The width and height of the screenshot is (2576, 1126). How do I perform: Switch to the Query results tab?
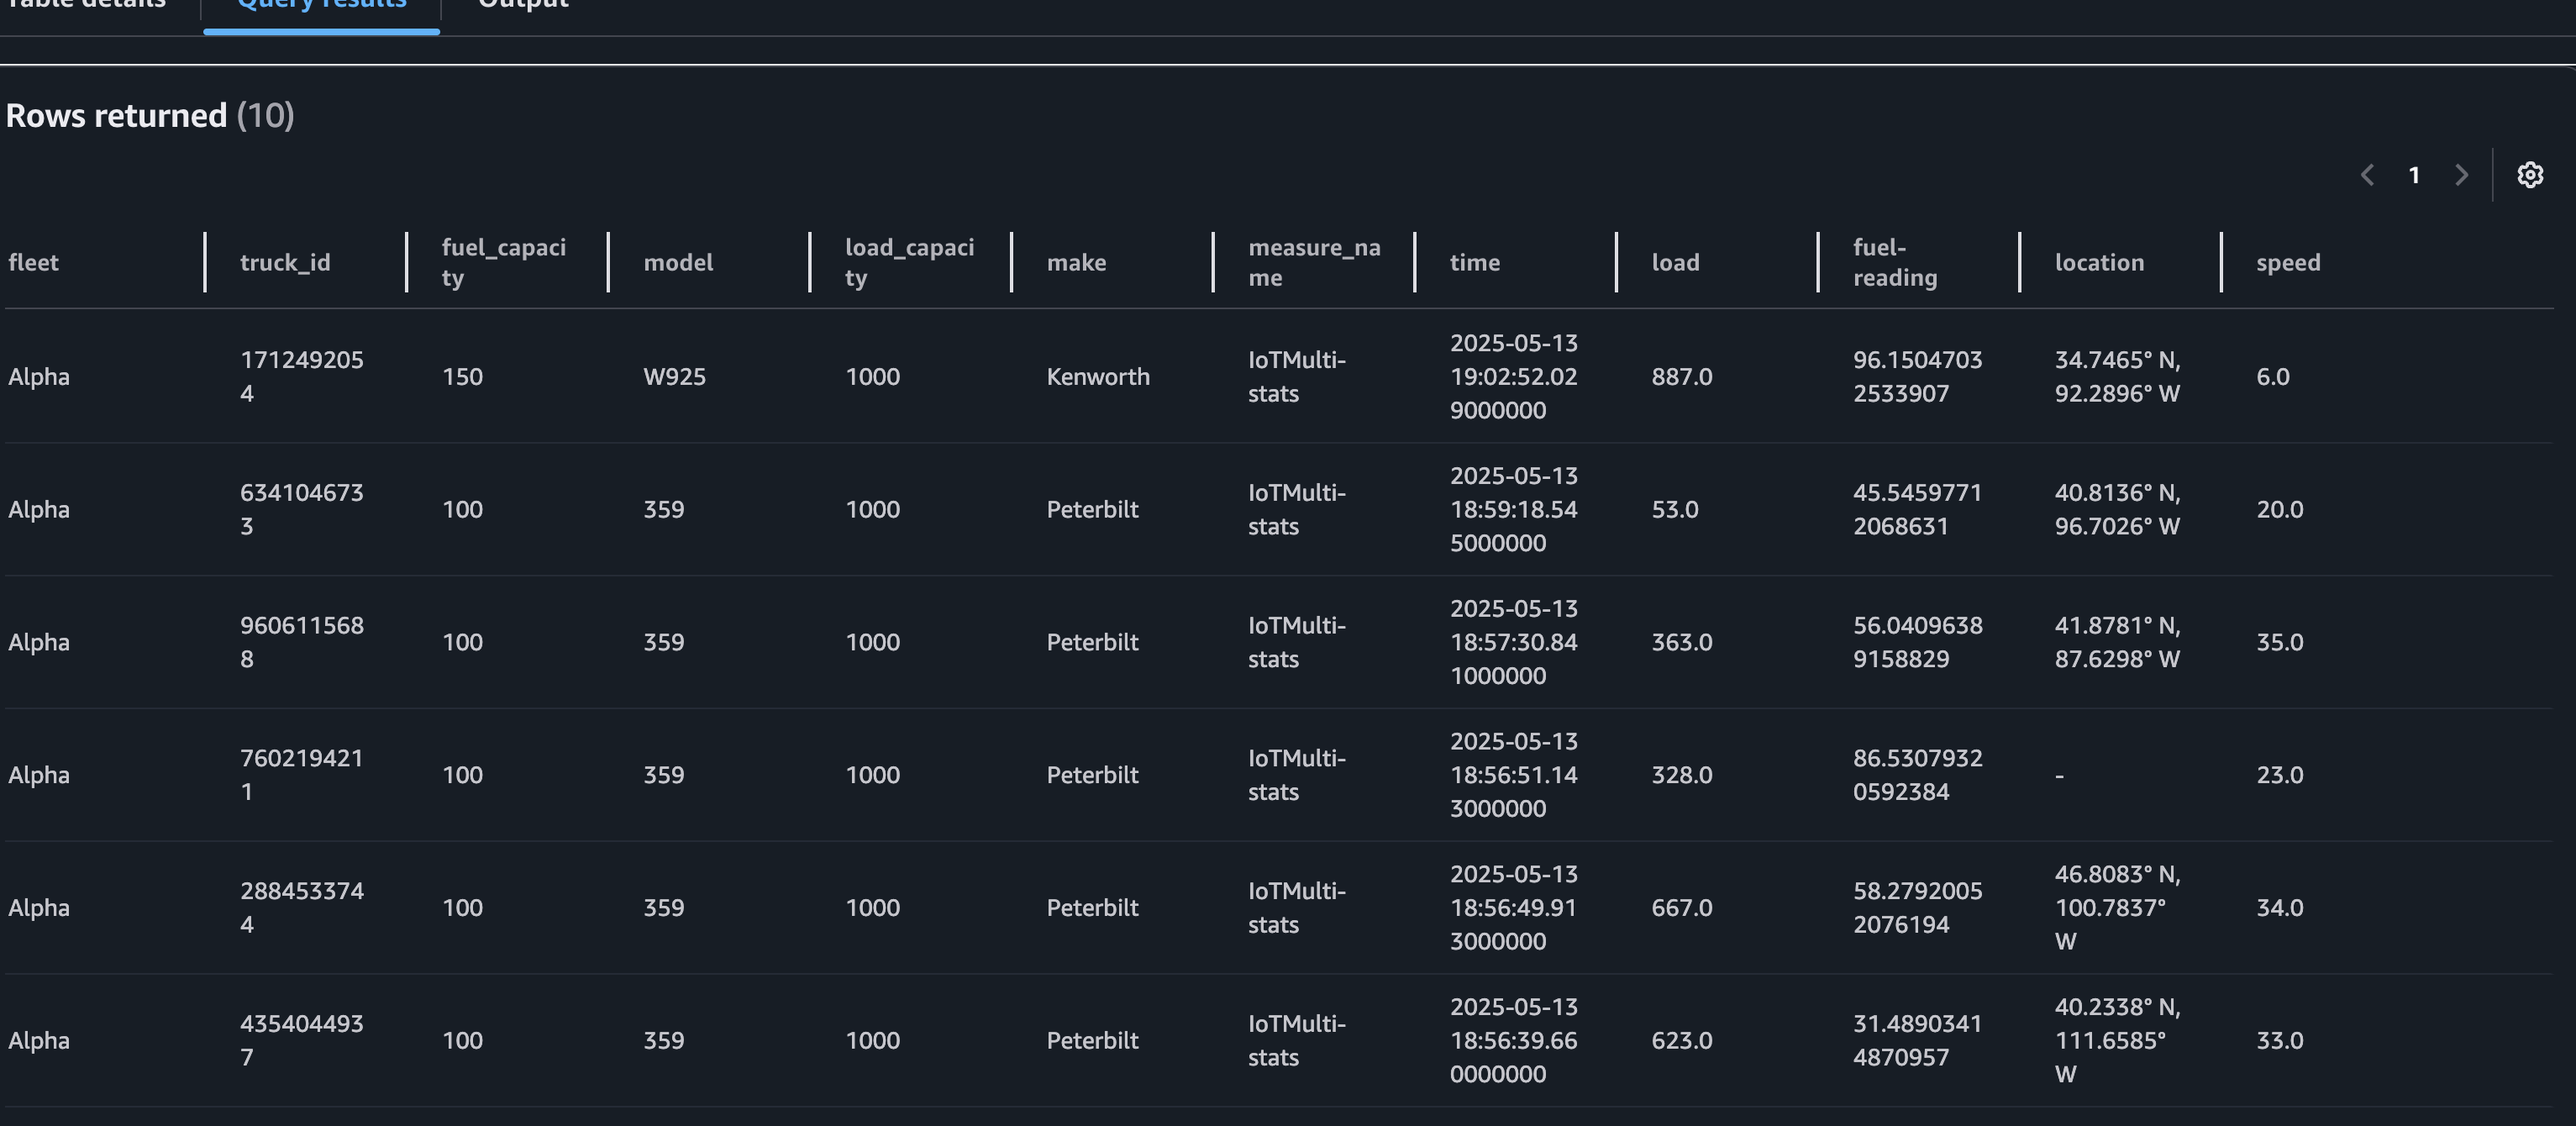(321, 6)
